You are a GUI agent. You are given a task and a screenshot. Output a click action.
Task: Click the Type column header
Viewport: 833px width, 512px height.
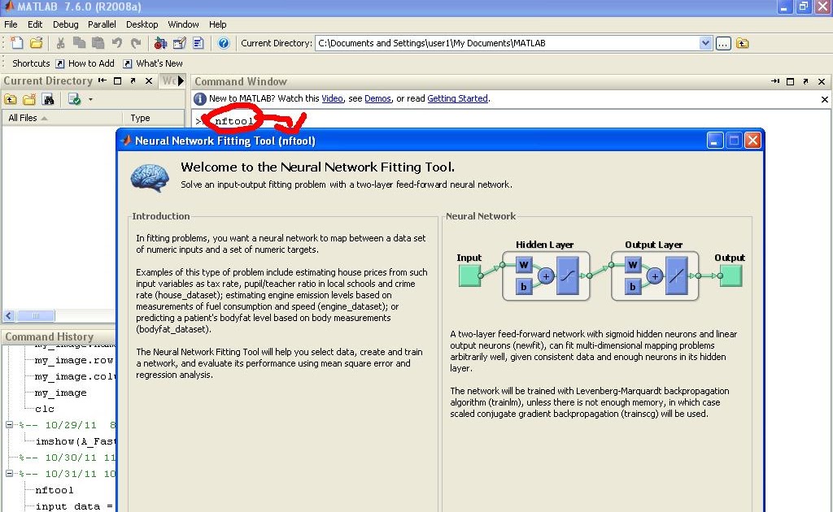(153, 118)
